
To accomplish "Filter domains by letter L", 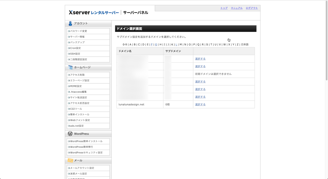I will (176, 45).
